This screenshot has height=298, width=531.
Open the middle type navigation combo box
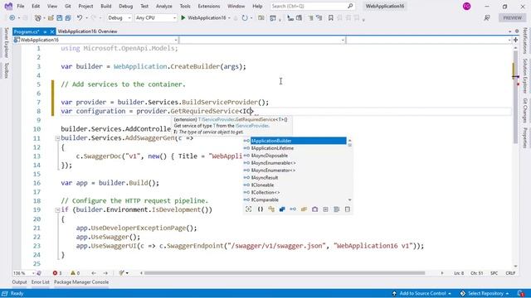[262, 40]
